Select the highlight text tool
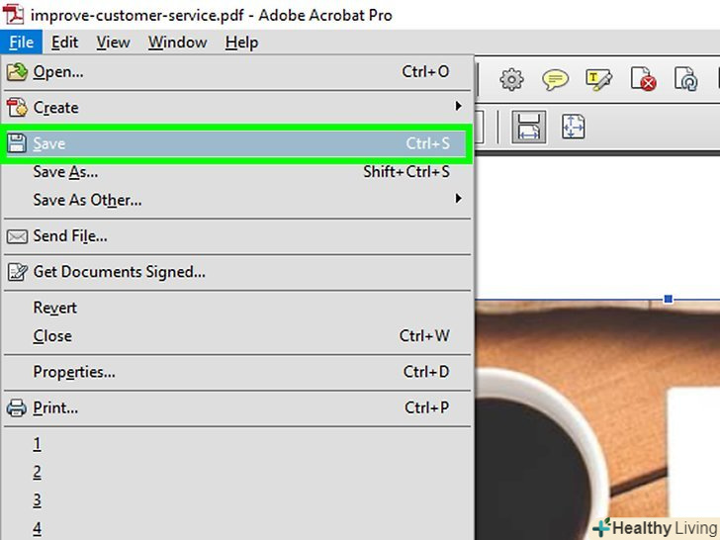The image size is (720, 540). pos(598,80)
